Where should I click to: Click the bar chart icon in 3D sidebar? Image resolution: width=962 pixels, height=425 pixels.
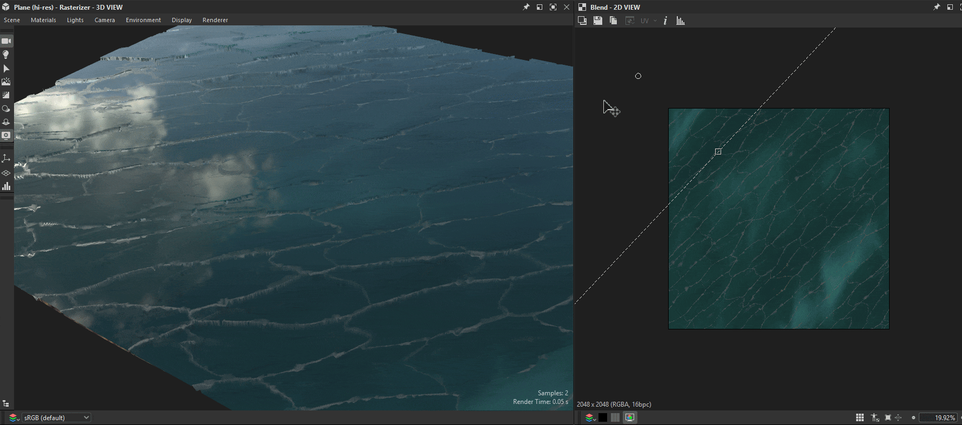click(x=6, y=186)
